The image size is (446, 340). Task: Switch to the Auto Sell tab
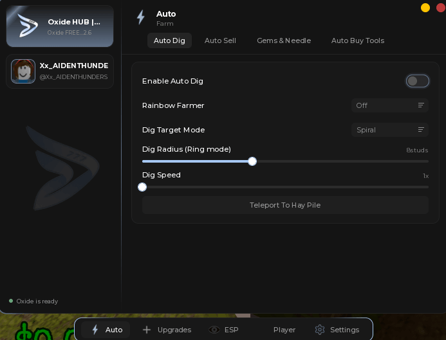point(220,40)
